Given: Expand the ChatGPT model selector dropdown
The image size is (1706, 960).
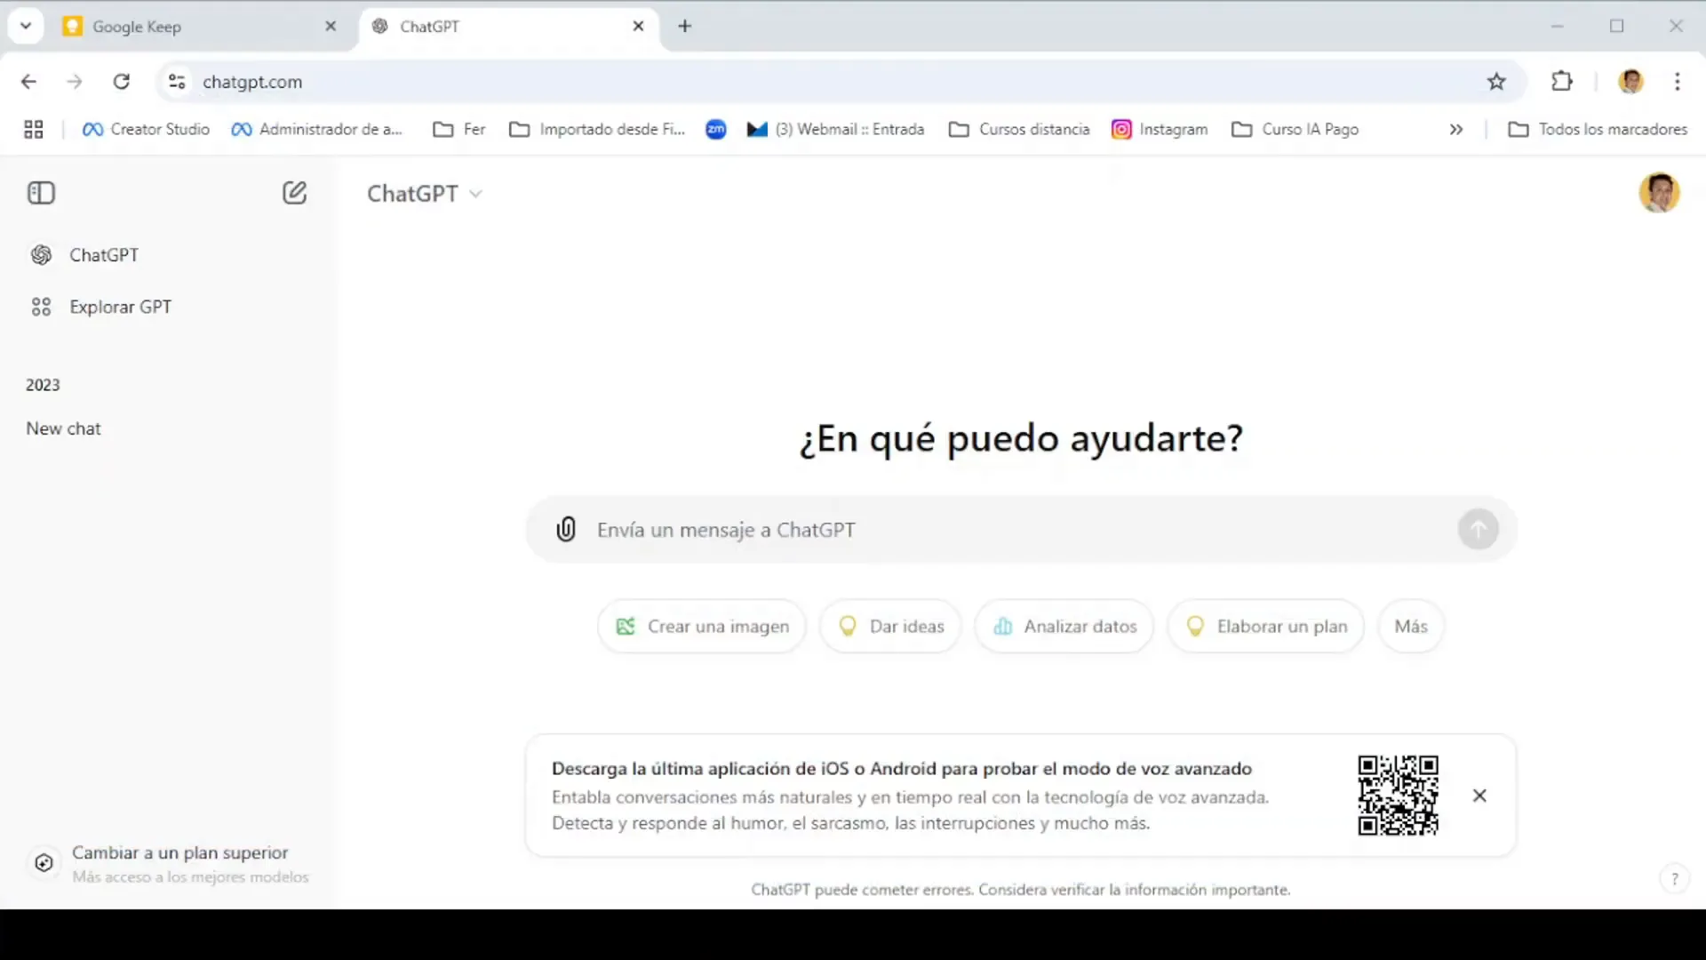Looking at the screenshot, I should (x=425, y=194).
